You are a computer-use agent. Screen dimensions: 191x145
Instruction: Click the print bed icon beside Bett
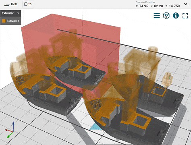[x=7, y=5]
